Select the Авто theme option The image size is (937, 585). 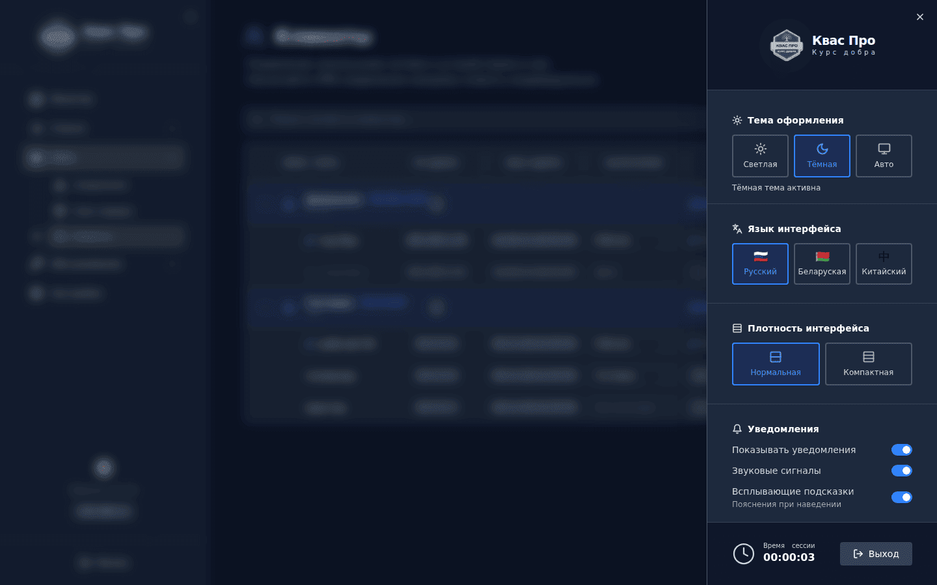click(x=884, y=156)
